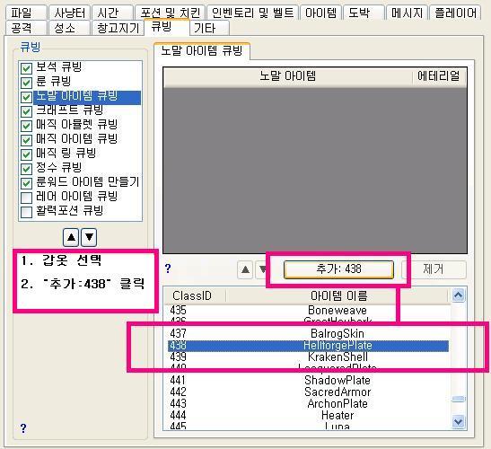Open the 포션 및 치킨 tab
Screen dimensions: 491x449
[170, 13]
